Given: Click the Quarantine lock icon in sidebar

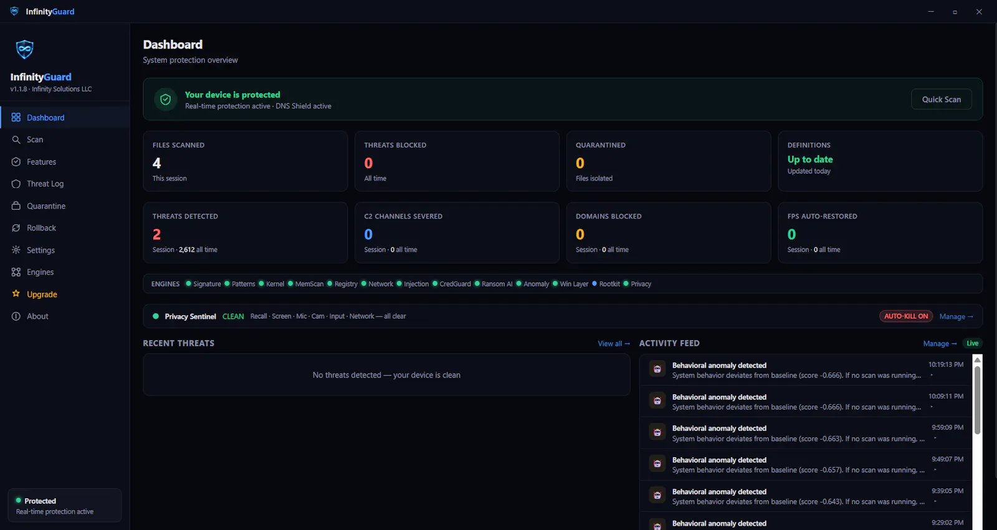Looking at the screenshot, I should point(16,206).
